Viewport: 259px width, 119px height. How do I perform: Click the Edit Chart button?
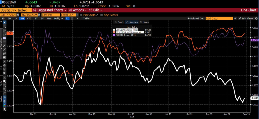pyautogui.click(x=246, y=19)
